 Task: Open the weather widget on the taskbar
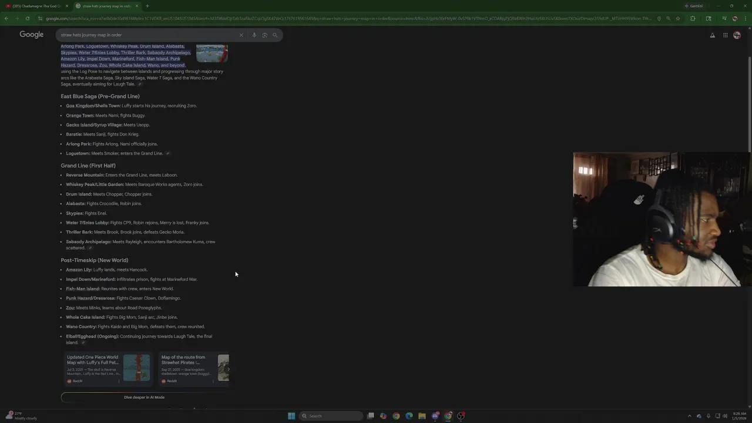pos(21,416)
